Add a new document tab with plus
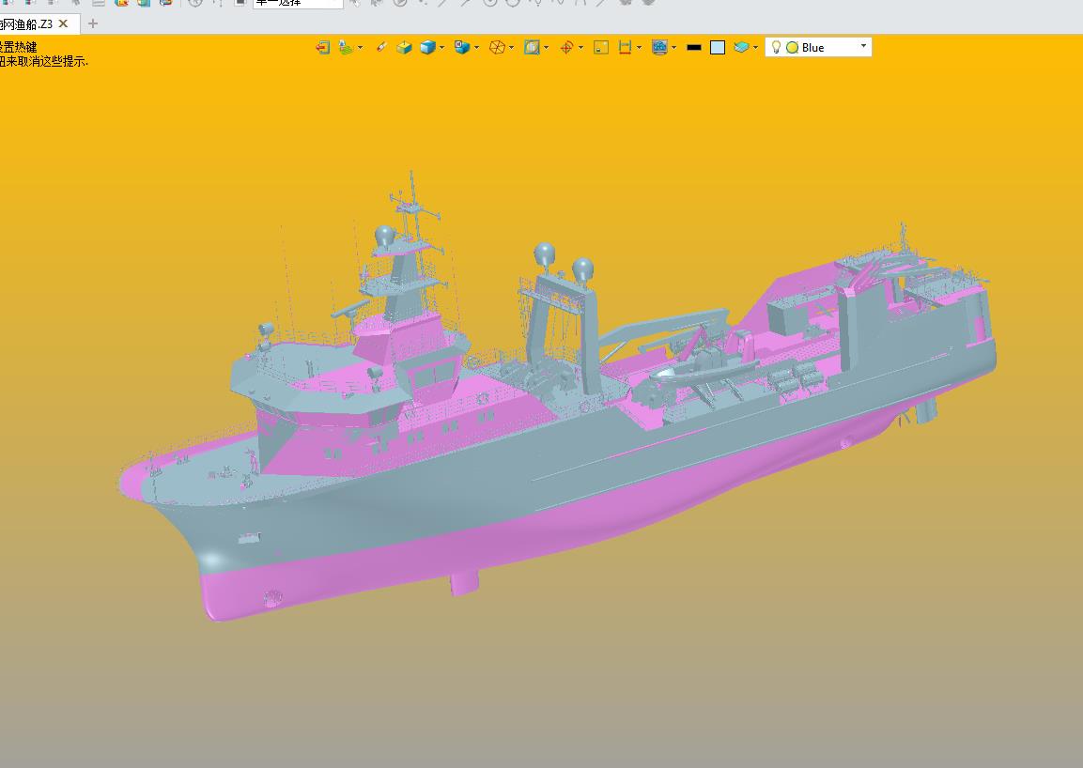Viewport: 1083px width, 768px height. [x=93, y=24]
